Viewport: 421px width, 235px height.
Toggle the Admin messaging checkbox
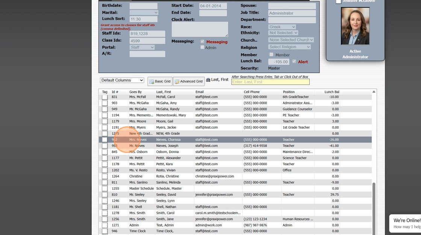pyautogui.click(x=202, y=47)
